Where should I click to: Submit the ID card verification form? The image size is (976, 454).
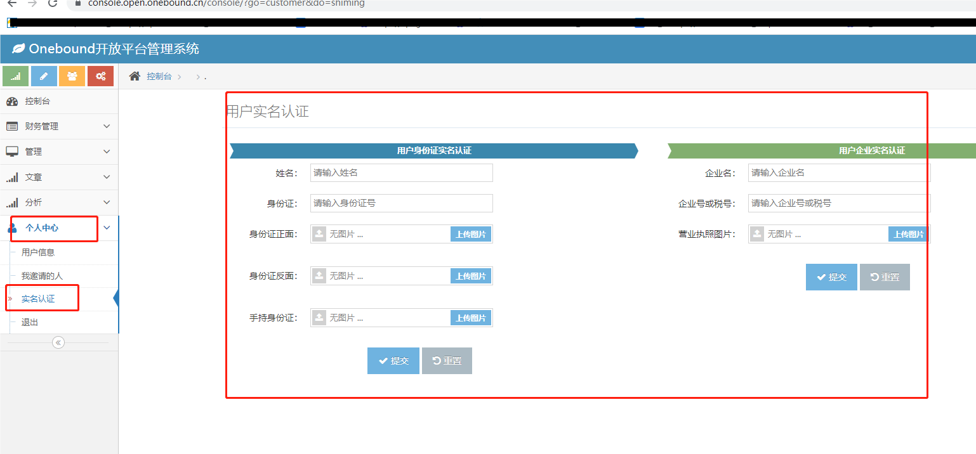(393, 361)
